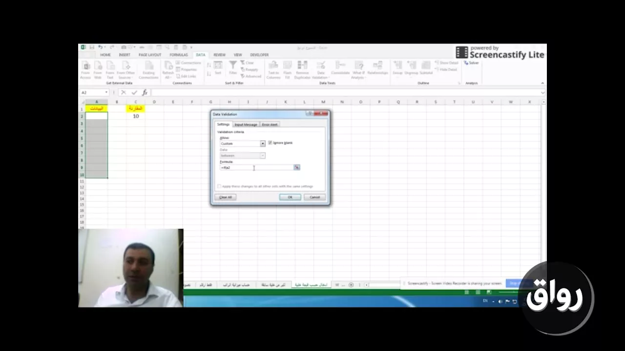Click Cancel in Data Validation dialog
The image size is (625, 351).
[x=314, y=197]
